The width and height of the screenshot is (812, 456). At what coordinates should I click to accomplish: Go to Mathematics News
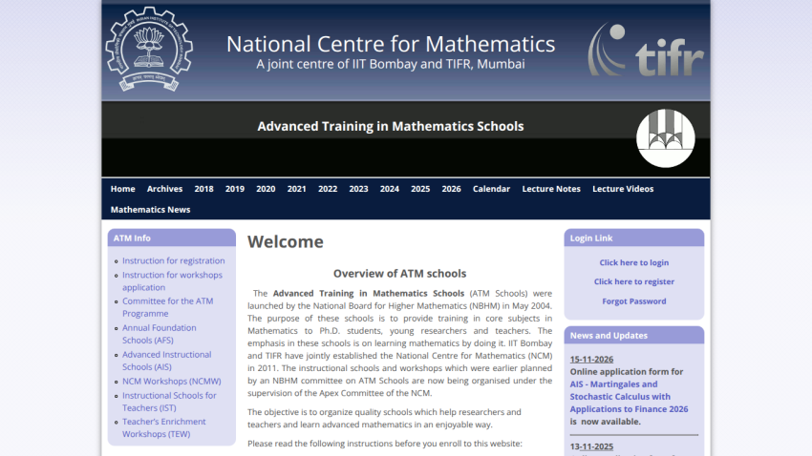[150, 209]
